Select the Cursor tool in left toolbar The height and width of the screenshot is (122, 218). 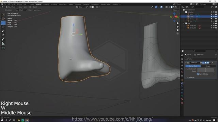[x=3, y=19]
